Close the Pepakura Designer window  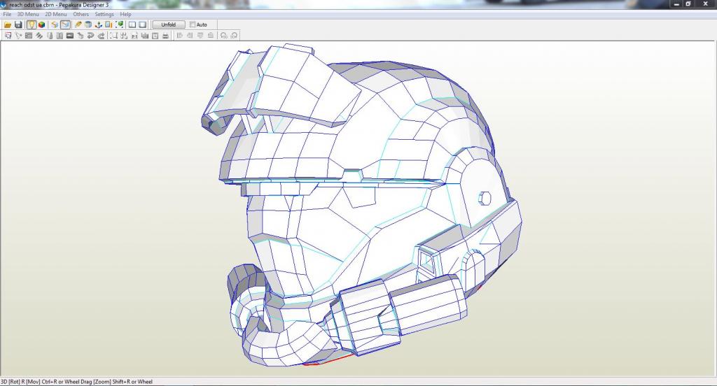(x=706, y=4)
